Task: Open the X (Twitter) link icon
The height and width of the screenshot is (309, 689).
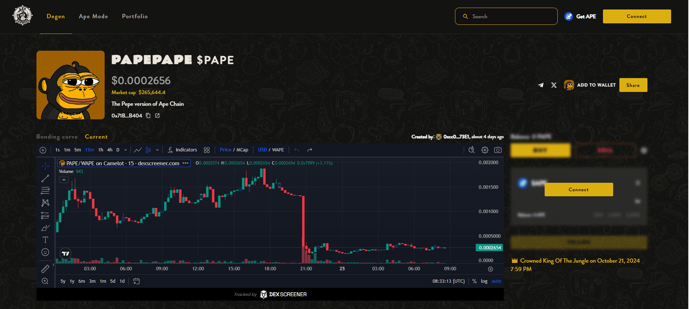Action: pos(554,85)
